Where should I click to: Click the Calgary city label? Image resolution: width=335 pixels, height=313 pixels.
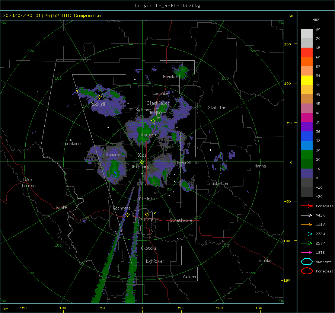(x=145, y=219)
